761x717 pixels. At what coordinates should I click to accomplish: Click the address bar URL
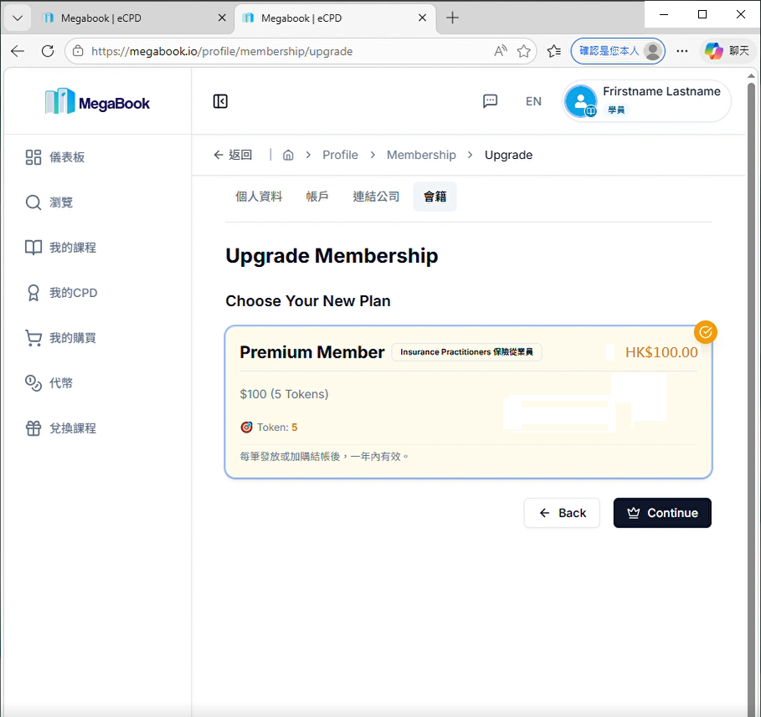(x=222, y=51)
